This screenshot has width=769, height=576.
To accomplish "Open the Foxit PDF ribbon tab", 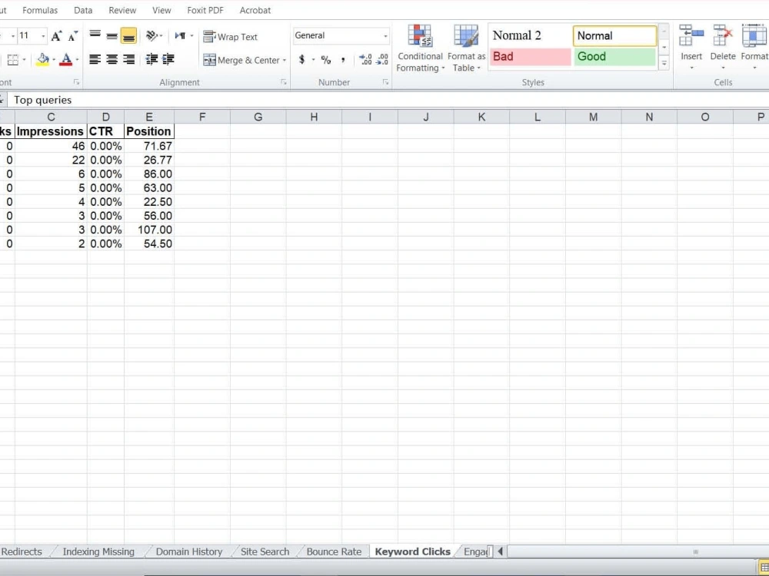I will pos(205,10).
